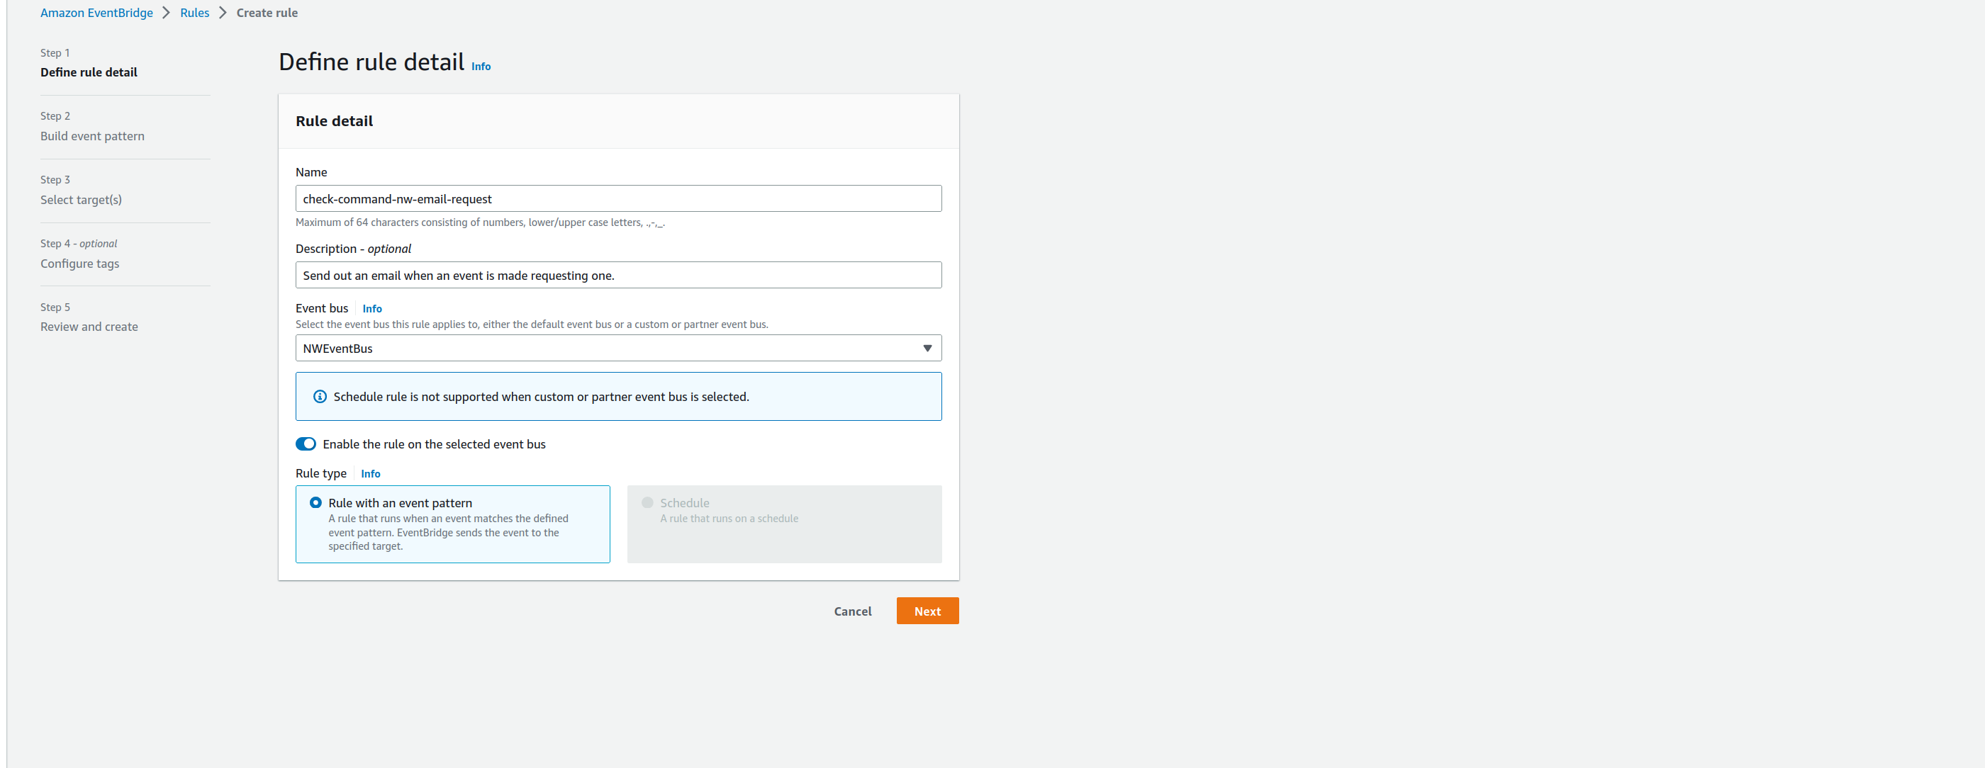Select Step 5 Review and create
Screen dimensions: 1985x768
click(89, 327)
